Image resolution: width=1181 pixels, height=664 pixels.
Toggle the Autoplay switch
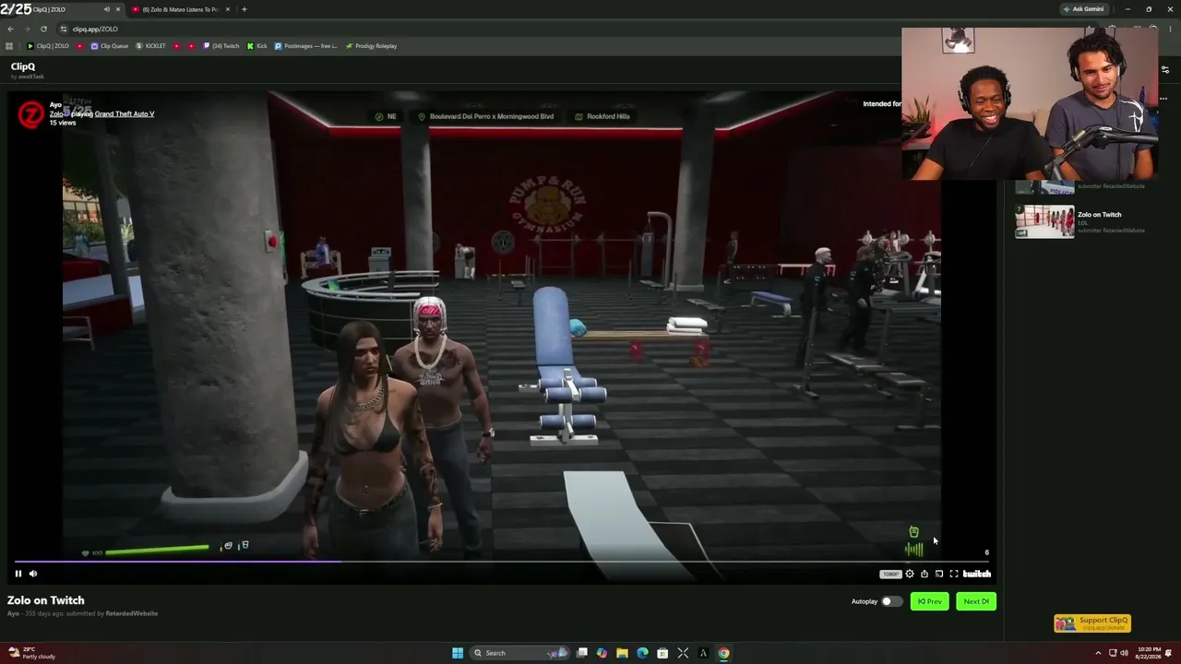coord(891,601)
